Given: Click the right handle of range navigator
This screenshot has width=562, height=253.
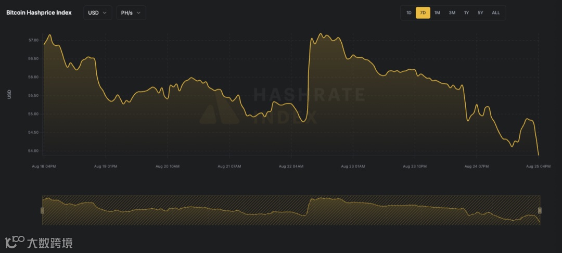Looking at the screenshot, I should point(540,210).
